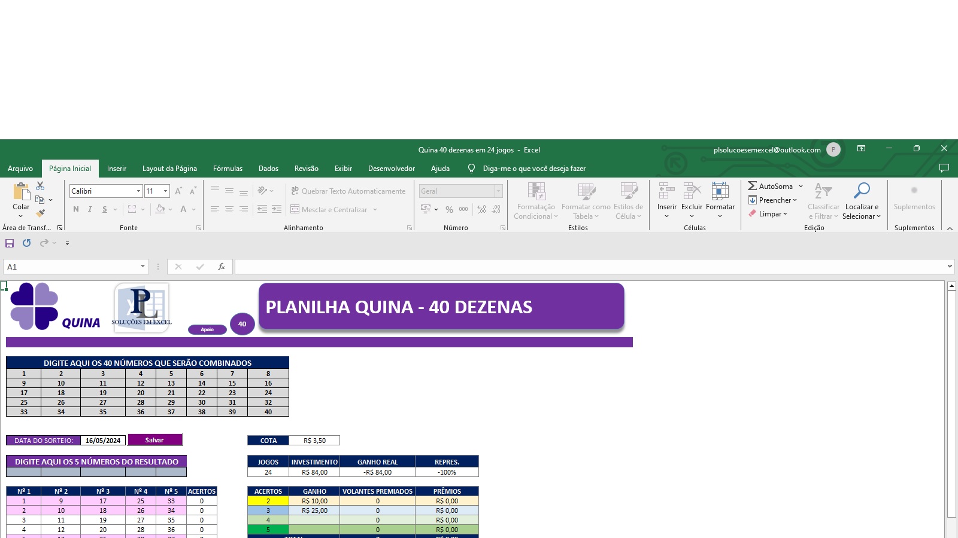The image size is (958, 538).
Task: Collapse the ribbon with the chevron
Action: 950,228
